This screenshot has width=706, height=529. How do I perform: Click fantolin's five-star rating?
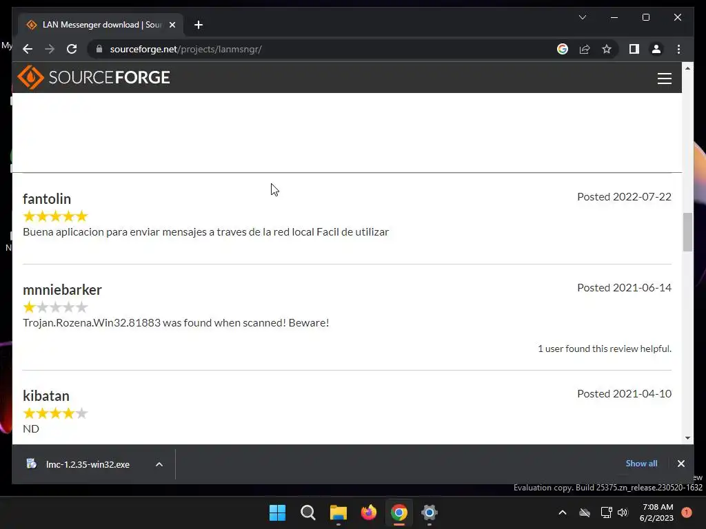point(55,216)
